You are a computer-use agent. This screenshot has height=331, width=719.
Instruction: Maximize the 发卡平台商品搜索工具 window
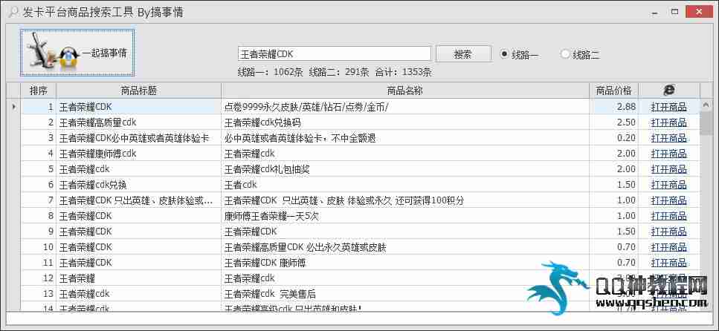point(674,11)
